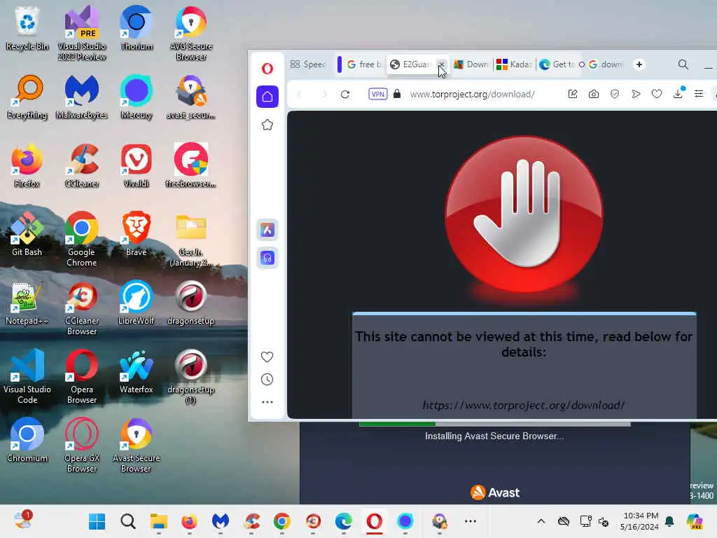Open the downloads icon in toolbar

(x=678, y=93)
